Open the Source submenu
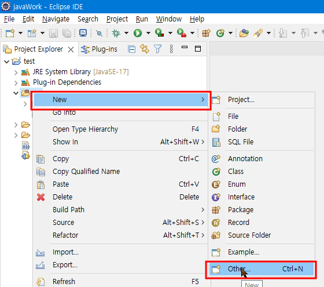 click(121, 223)
